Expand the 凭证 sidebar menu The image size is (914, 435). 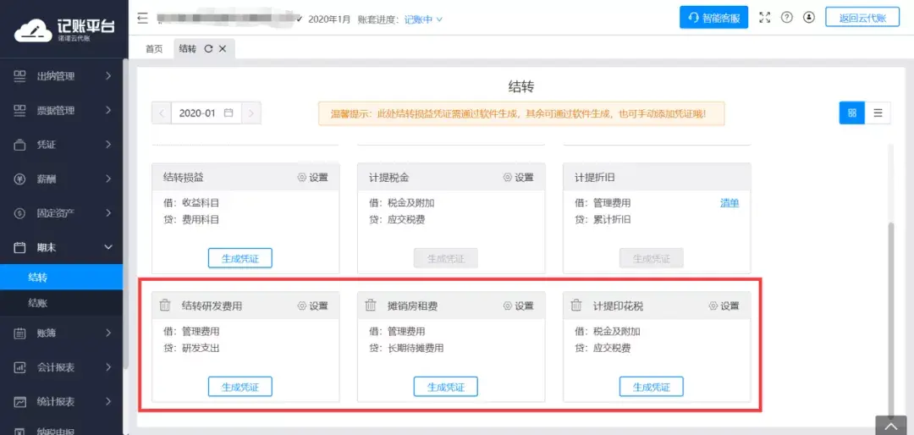(x=61, y=145)
